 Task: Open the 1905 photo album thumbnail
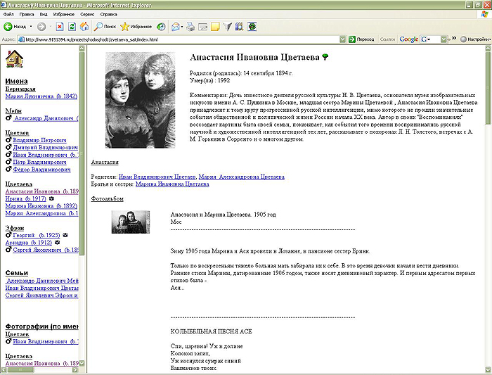131,222
